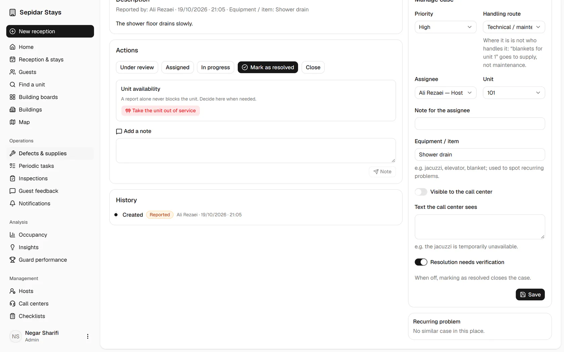Click the Hosts person icon

[x=12, y=291]
